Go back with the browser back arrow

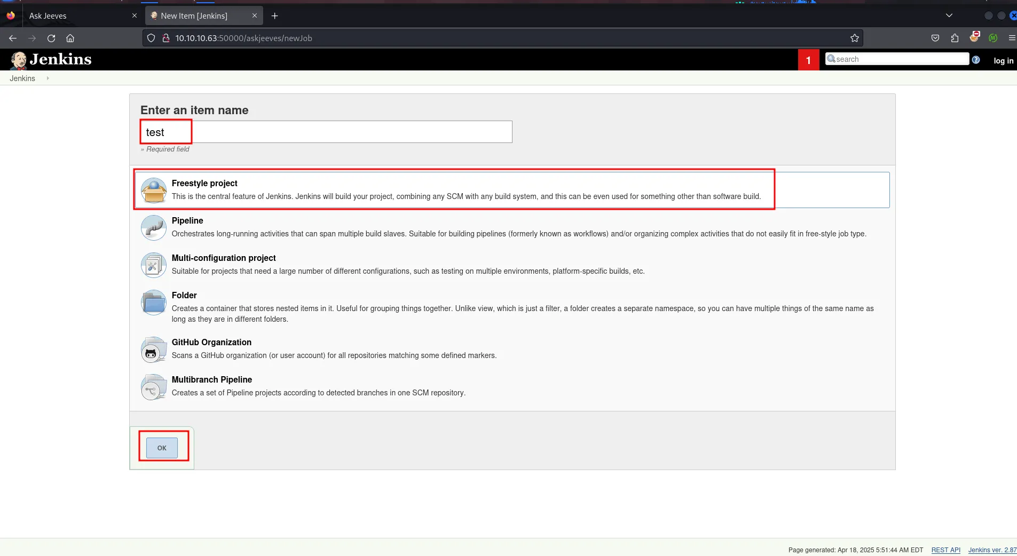[13, 38]
